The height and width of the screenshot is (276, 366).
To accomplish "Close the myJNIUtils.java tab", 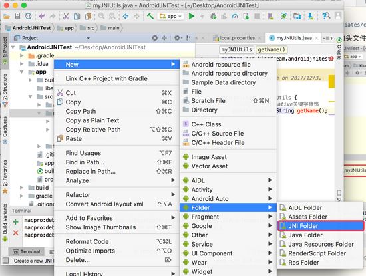I will [x=317, y=38].
